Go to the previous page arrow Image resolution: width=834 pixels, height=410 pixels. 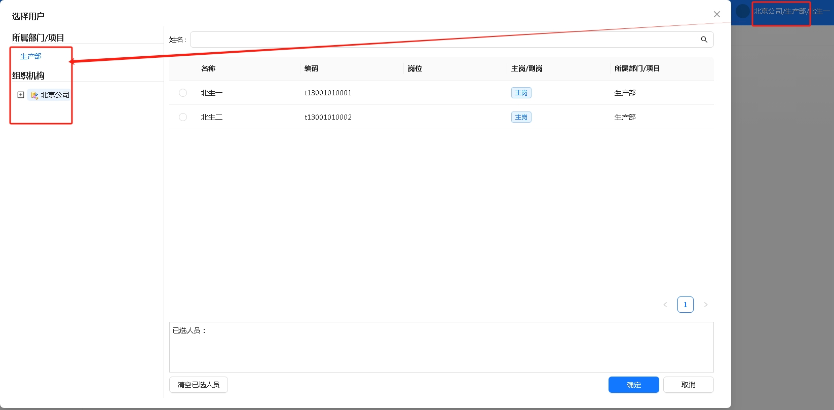point(665,305)
